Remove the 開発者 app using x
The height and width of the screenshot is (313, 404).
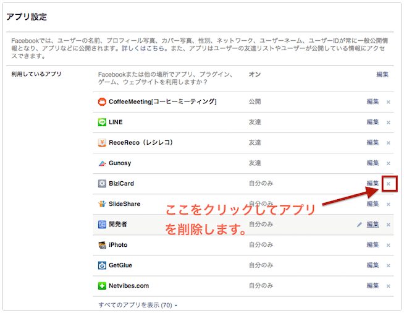(389, 225)
